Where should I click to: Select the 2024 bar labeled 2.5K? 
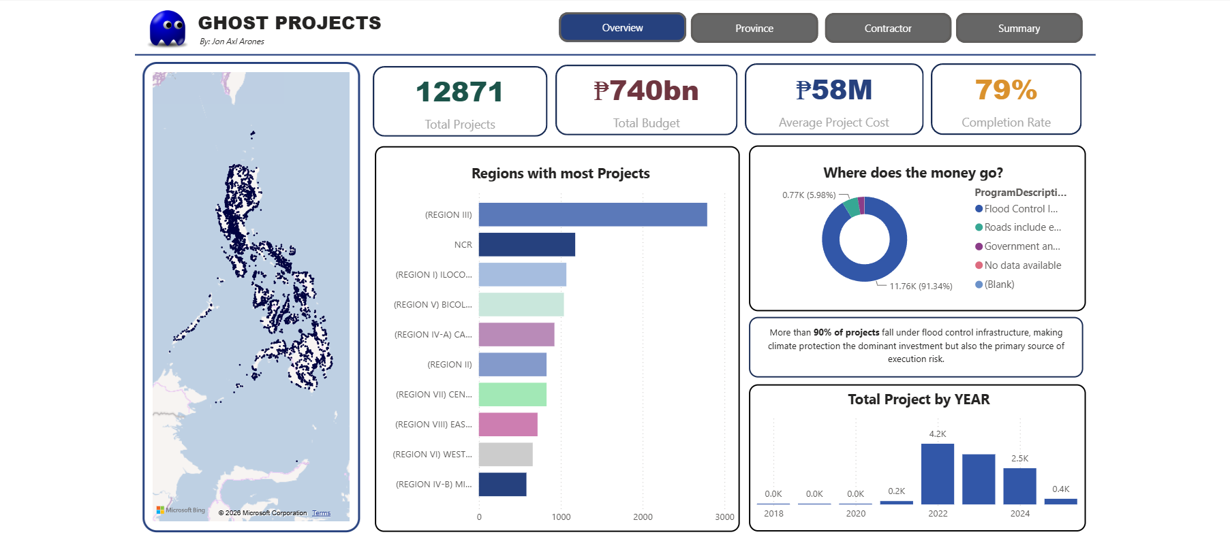1019,486
